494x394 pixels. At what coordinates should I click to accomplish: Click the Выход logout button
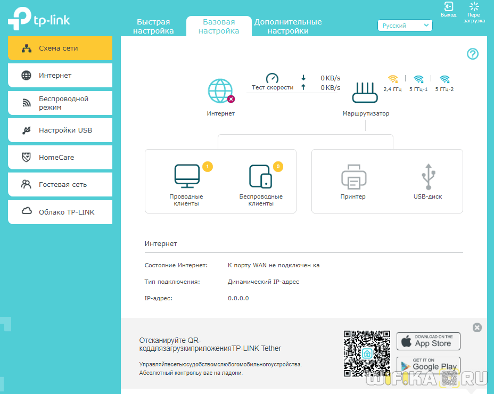click(449, 10)
